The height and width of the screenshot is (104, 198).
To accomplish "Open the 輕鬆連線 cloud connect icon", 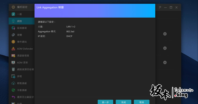I will 13,83.
